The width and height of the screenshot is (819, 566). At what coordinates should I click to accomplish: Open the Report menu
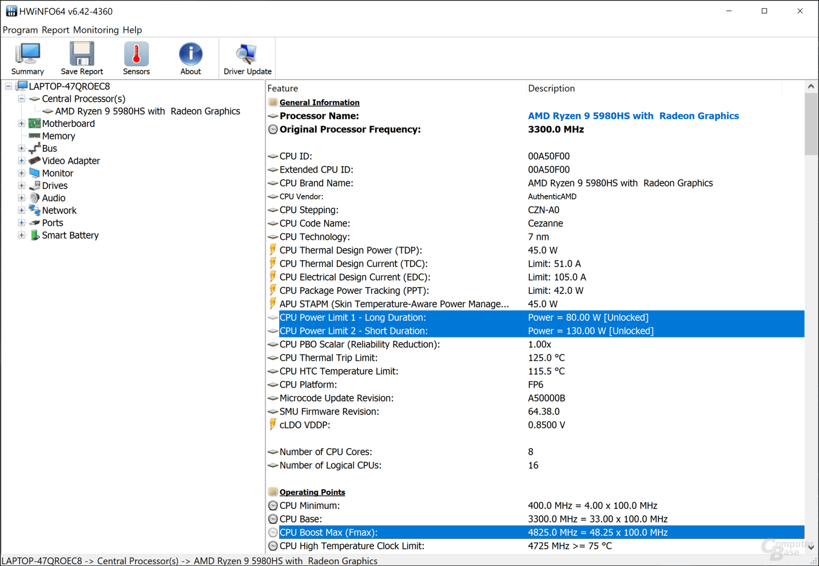pos(56,30)
